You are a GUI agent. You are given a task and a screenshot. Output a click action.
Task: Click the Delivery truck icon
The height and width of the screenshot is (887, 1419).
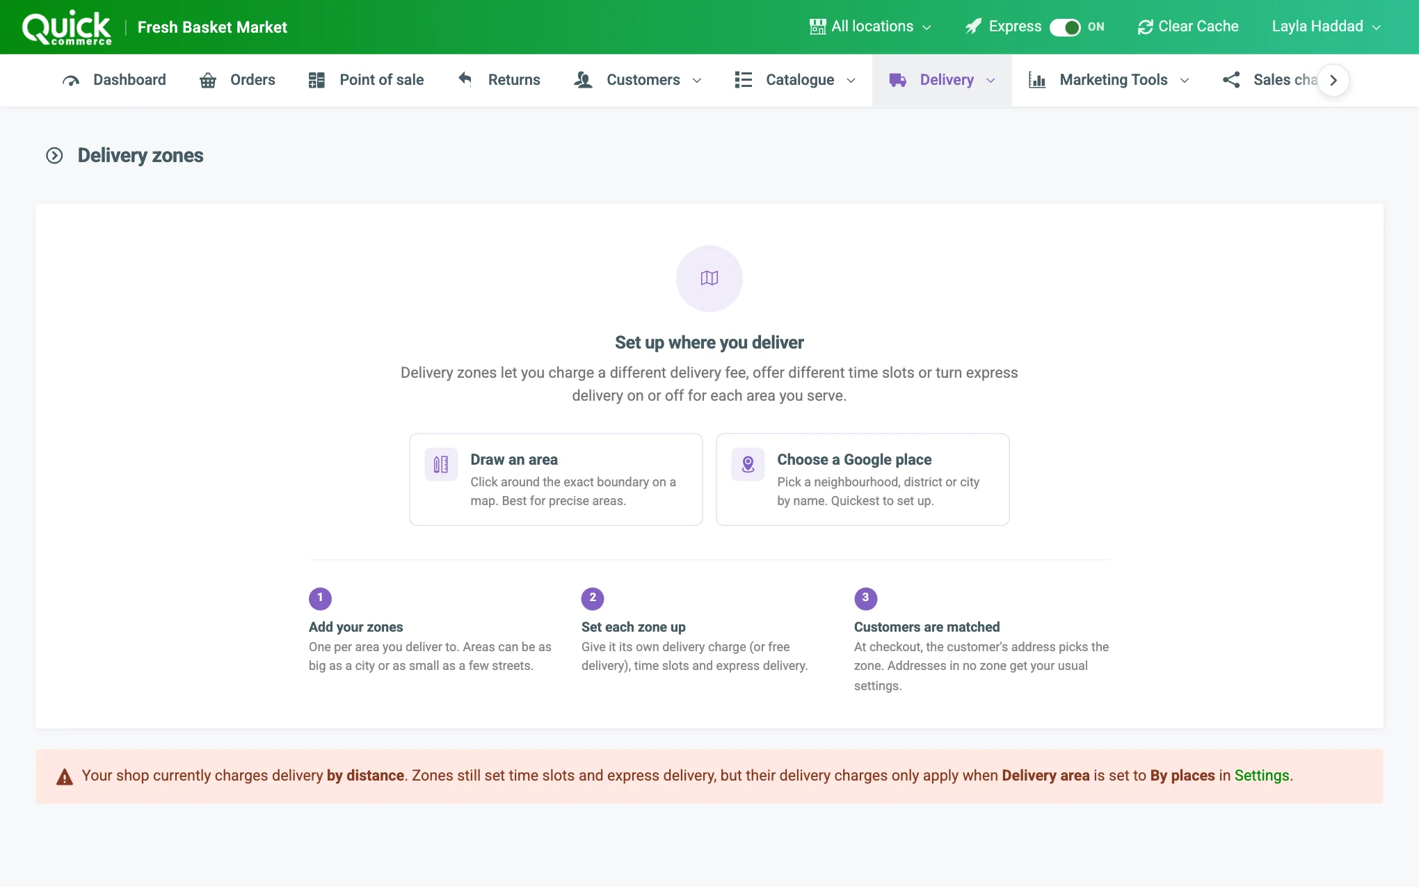point(897,80)
